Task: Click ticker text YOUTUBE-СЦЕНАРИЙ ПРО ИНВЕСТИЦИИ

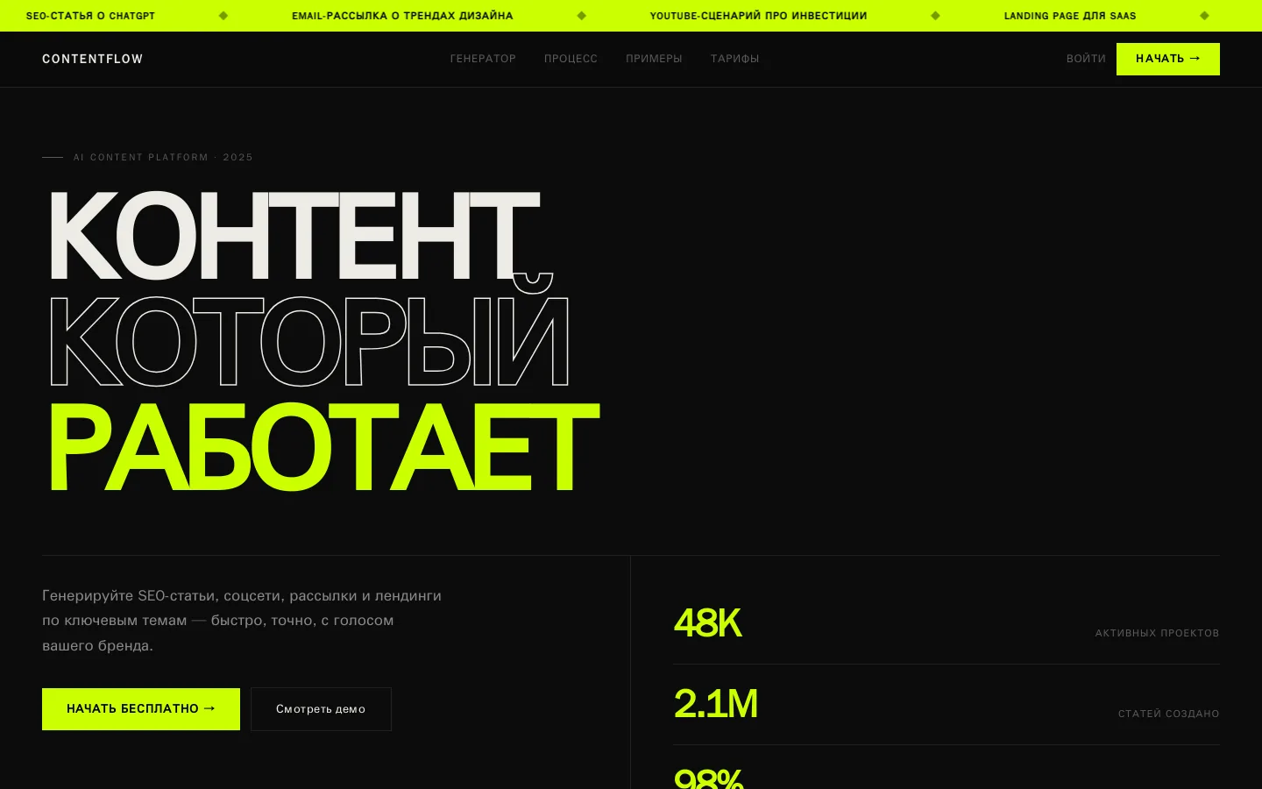Action: (758, 16)
